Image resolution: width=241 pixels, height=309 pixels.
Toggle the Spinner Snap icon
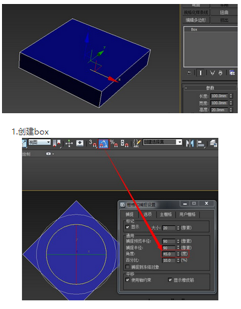(124, 143)
